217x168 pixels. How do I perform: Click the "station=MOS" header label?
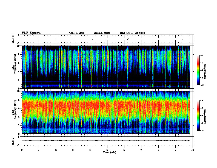(102, 33)
